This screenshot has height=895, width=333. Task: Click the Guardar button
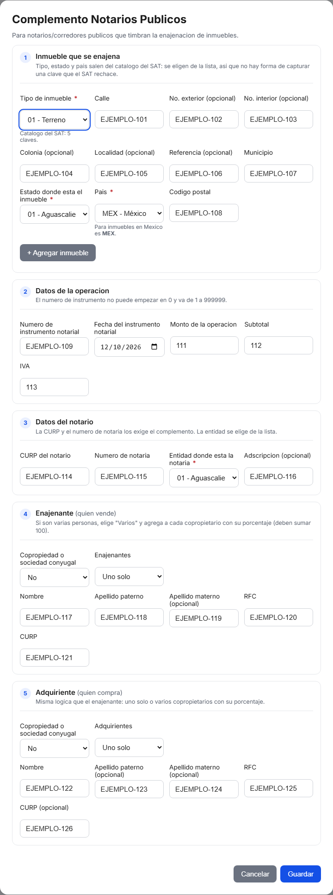[x=301, y=874]
